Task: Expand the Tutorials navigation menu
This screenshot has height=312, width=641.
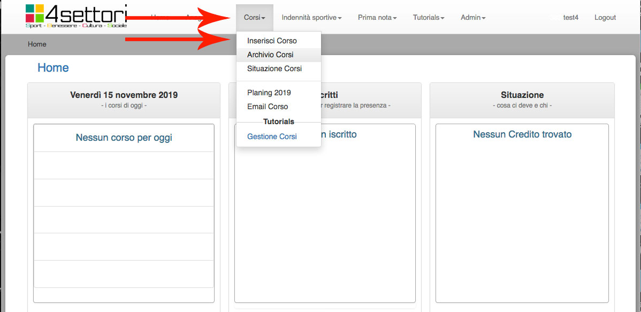Action: (429, 18)
